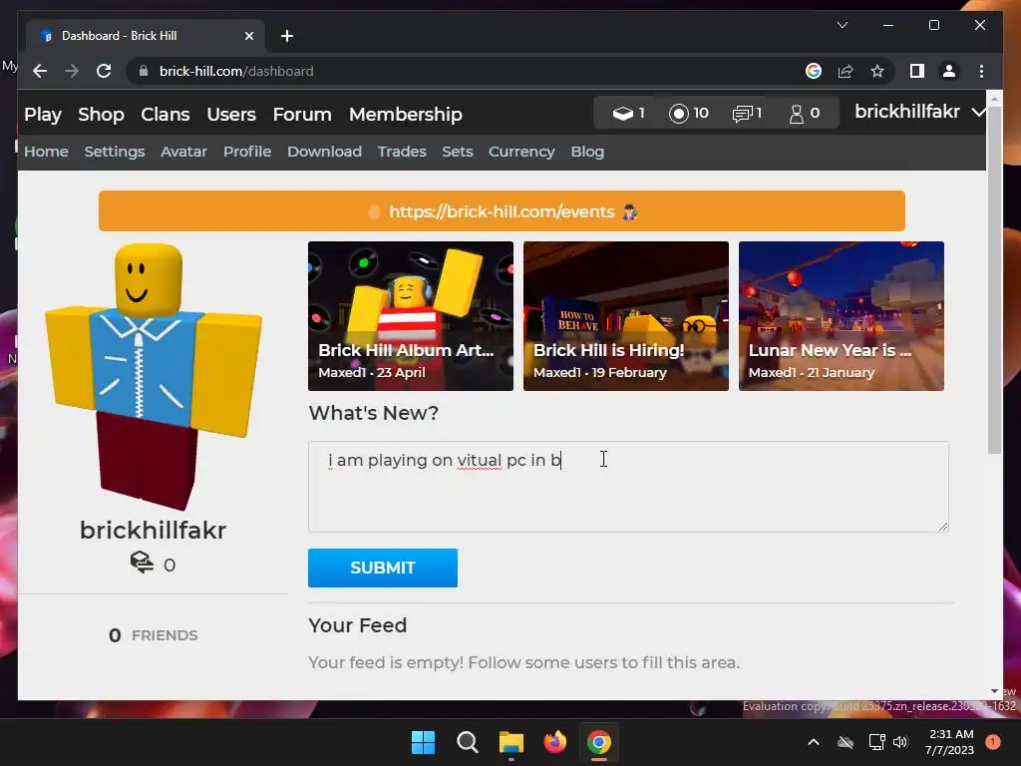Go back using the browser back arrow

[x=40, y=71]
